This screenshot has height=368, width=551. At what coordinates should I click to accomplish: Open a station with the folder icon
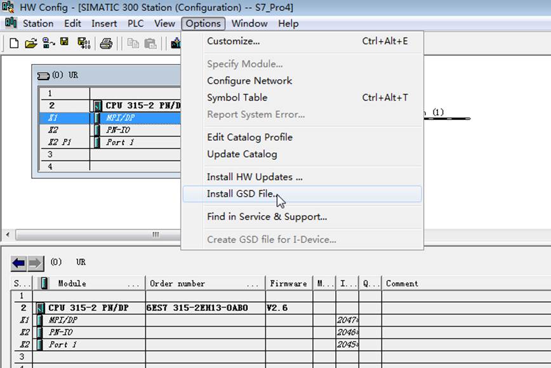coord(31,43)
